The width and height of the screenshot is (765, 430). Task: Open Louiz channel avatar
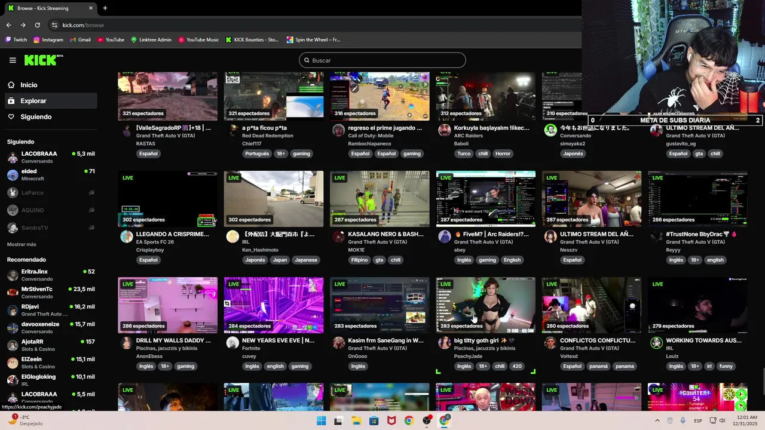656,343
